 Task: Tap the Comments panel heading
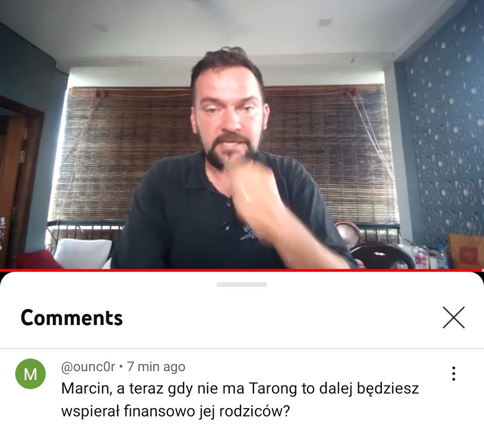point(72,317)
